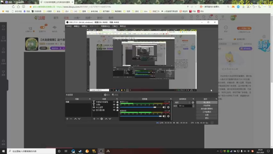The width and height of the screenshot is (273, 154).
Task: Open the 场景集合(S) menu in OBS
Action: 105,26
